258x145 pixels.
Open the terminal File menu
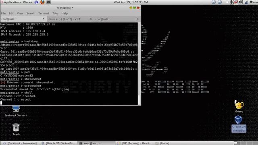3,13
